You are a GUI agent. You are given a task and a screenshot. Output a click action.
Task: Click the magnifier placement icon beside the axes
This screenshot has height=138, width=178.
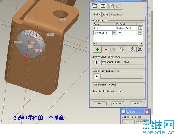click(x=140, y=49)
